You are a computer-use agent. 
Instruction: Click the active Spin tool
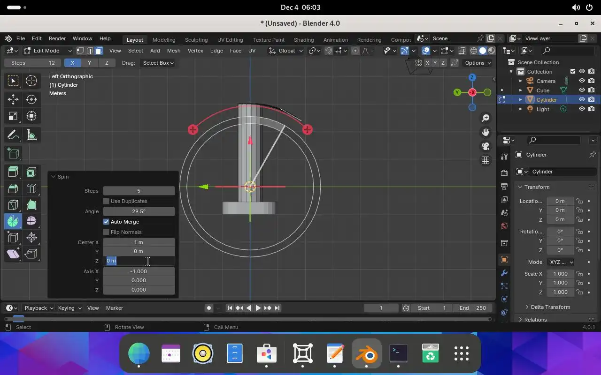[13, 221]
